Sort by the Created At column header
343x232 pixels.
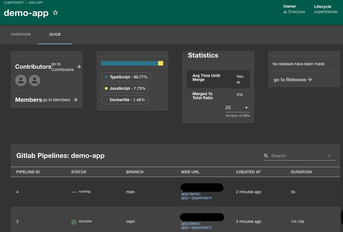[x=248, y=172]
